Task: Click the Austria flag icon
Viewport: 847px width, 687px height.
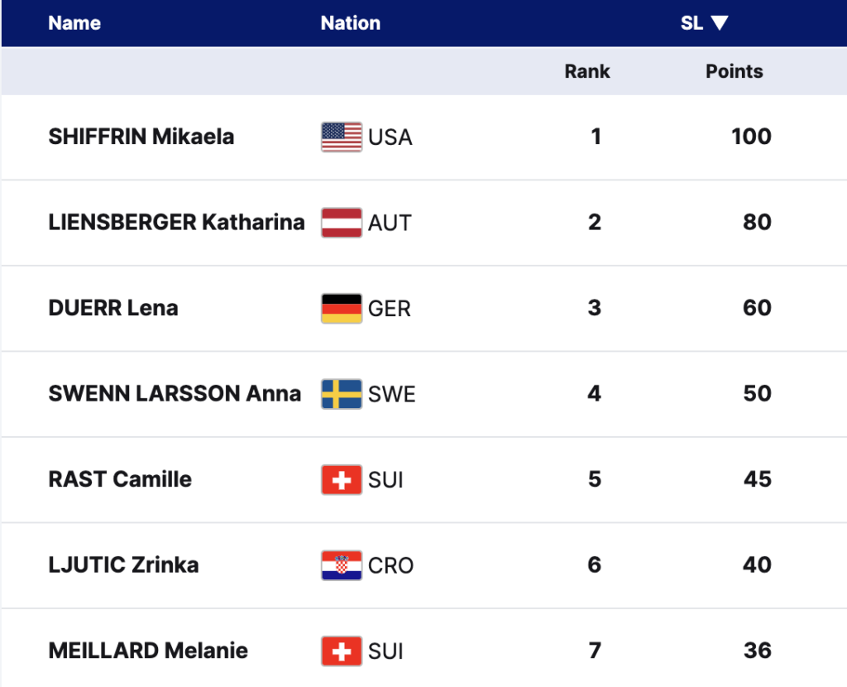Action: [x=342, y=223]
